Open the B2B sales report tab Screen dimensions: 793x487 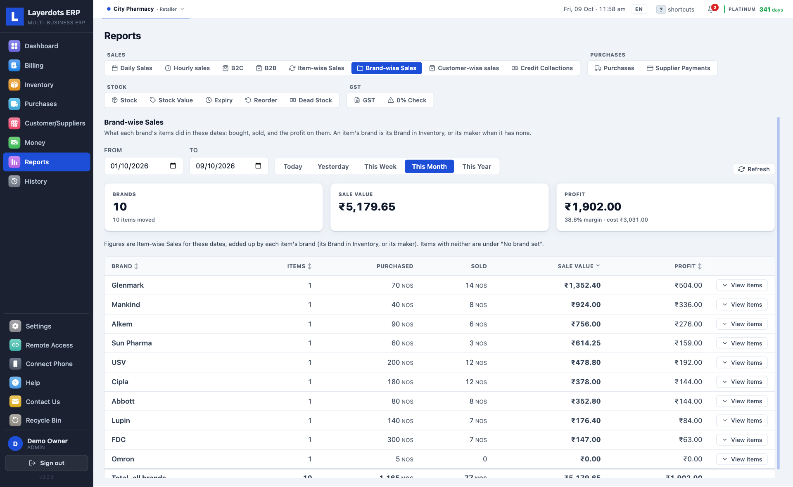click(266, 68)
